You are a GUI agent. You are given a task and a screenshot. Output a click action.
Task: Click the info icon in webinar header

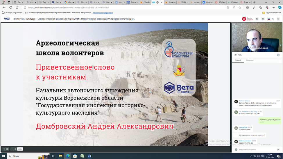[x=263, y=19]
